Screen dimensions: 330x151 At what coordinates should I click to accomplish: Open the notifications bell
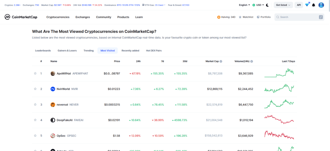click(x=314, y=5)
